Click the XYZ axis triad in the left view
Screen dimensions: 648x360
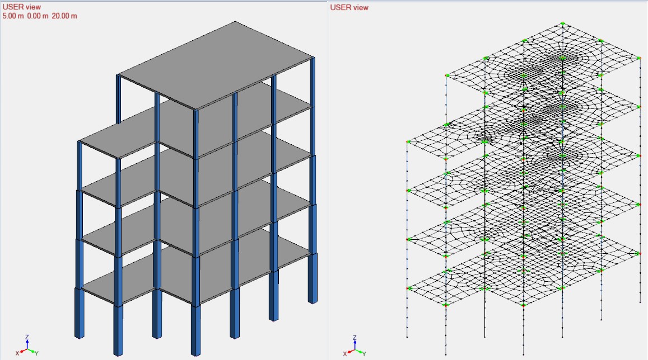[27, 347]
